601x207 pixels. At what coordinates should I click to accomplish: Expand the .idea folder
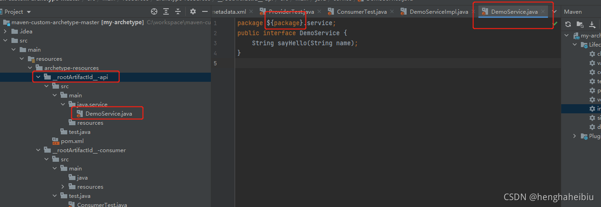click(5, 31)
